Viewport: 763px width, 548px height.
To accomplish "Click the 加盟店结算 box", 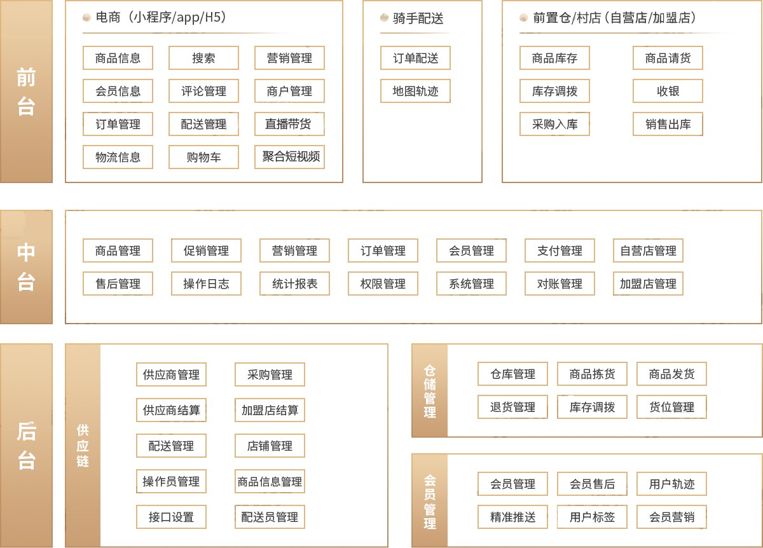I will point(270,410).
